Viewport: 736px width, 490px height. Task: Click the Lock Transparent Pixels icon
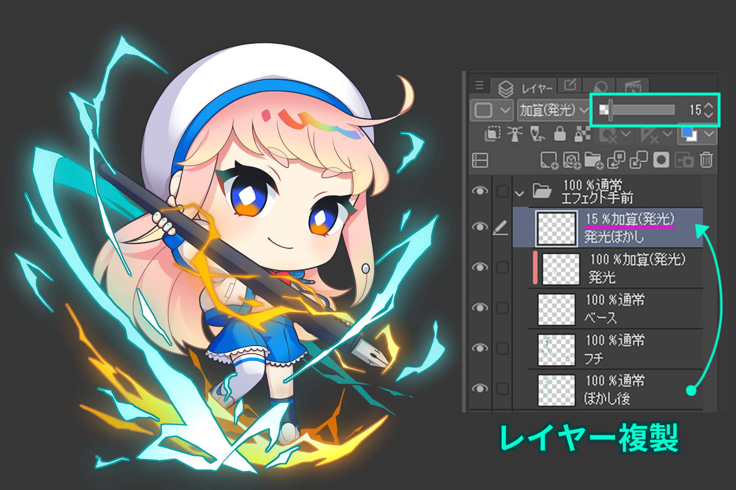(582, 134)
